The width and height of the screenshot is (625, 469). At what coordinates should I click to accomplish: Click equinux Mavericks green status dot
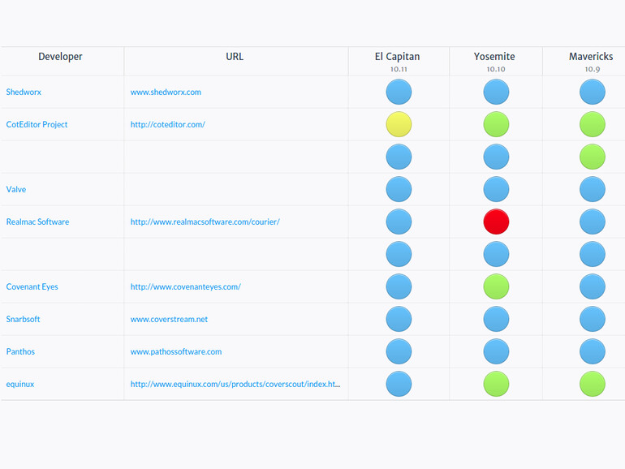pos(593,384)
